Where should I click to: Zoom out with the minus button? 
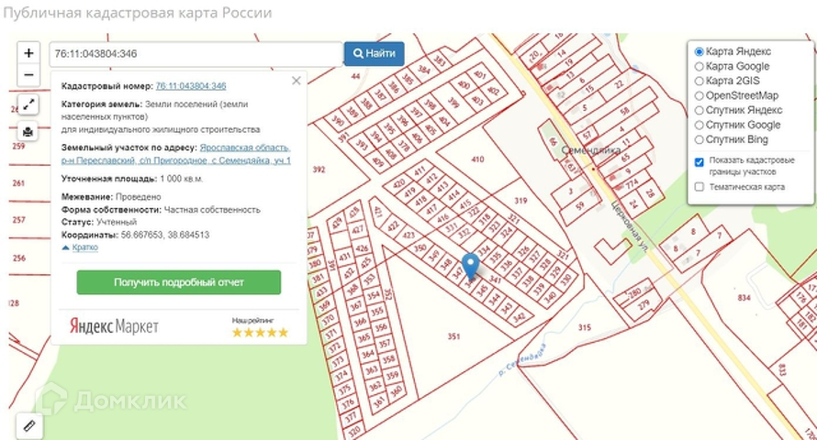click(28, 75)
